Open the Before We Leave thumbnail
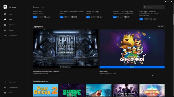Screen dimensions: 174x97 click(x=152, y=90)
